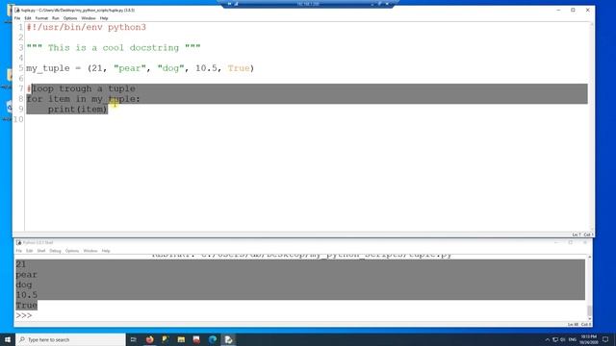Switch to Python IDLE taskbar icon
This screenshot has height=346, width=616.
pyautogui.click(x=228, y=339)
